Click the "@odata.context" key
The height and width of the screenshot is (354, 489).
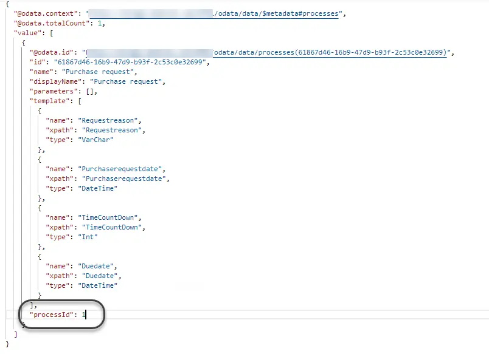[x=46, y=14]
